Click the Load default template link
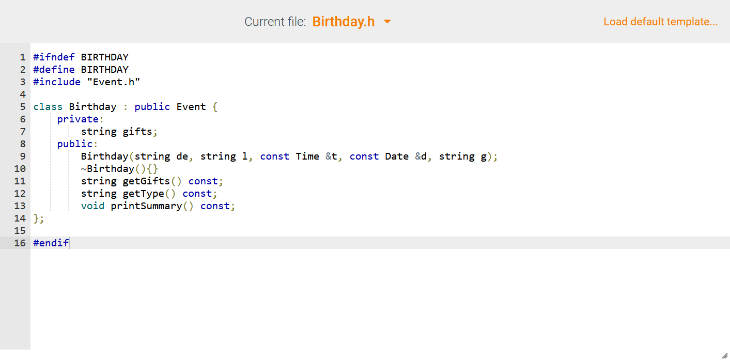Screen dimensions: 730x362 coord(660,21)
